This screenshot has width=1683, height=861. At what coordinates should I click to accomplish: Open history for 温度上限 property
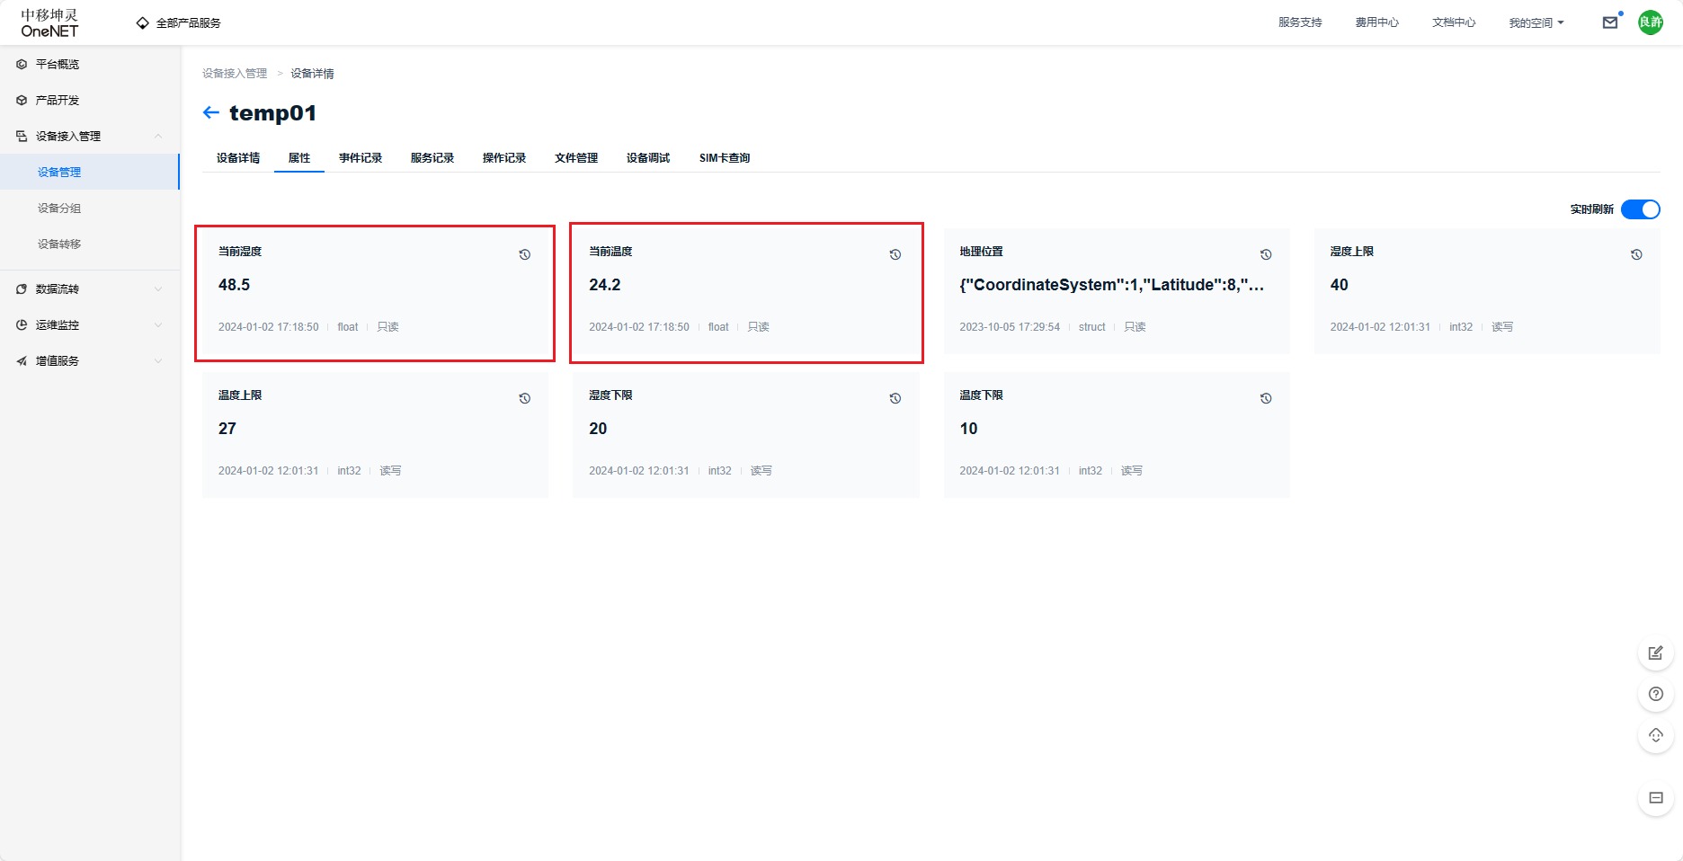click(525, 399)
